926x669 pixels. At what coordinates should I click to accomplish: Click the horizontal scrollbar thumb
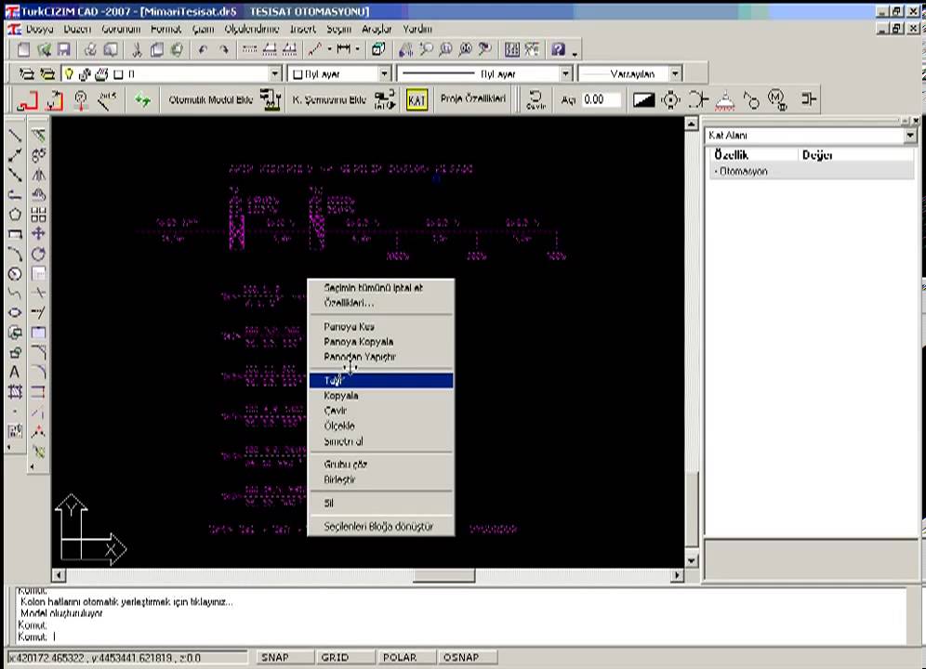click(x=443, y=575)
